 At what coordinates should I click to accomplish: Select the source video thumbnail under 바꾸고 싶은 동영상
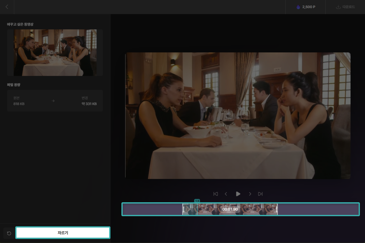click(x=55, y=53)
